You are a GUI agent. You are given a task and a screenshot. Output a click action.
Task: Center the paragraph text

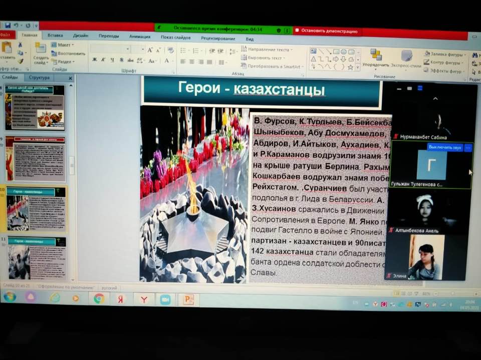(x=192, y=61)
